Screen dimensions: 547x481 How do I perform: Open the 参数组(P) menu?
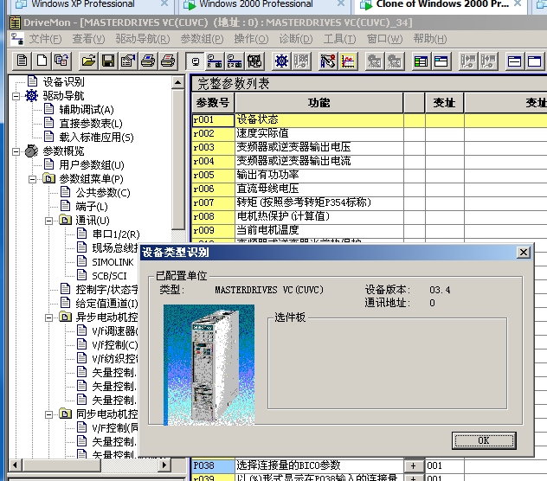(x=202, y=39)
